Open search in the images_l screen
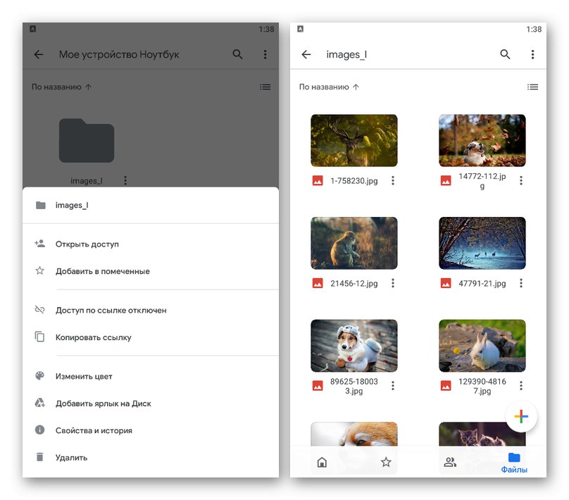This screenshot has width=569, height=500. [x=505, y=54]
